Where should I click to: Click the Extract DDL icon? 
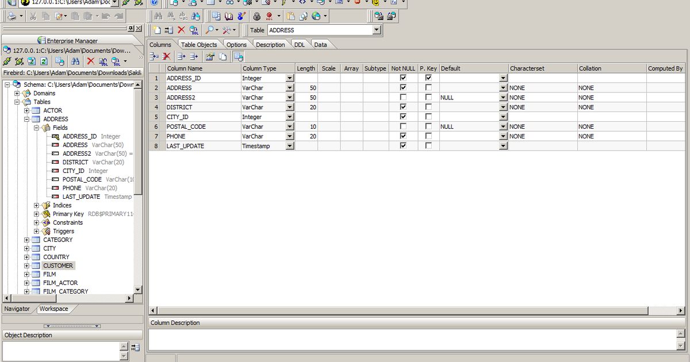tap(102, 61)
